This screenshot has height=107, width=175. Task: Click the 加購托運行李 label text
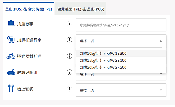click(29, 40)
